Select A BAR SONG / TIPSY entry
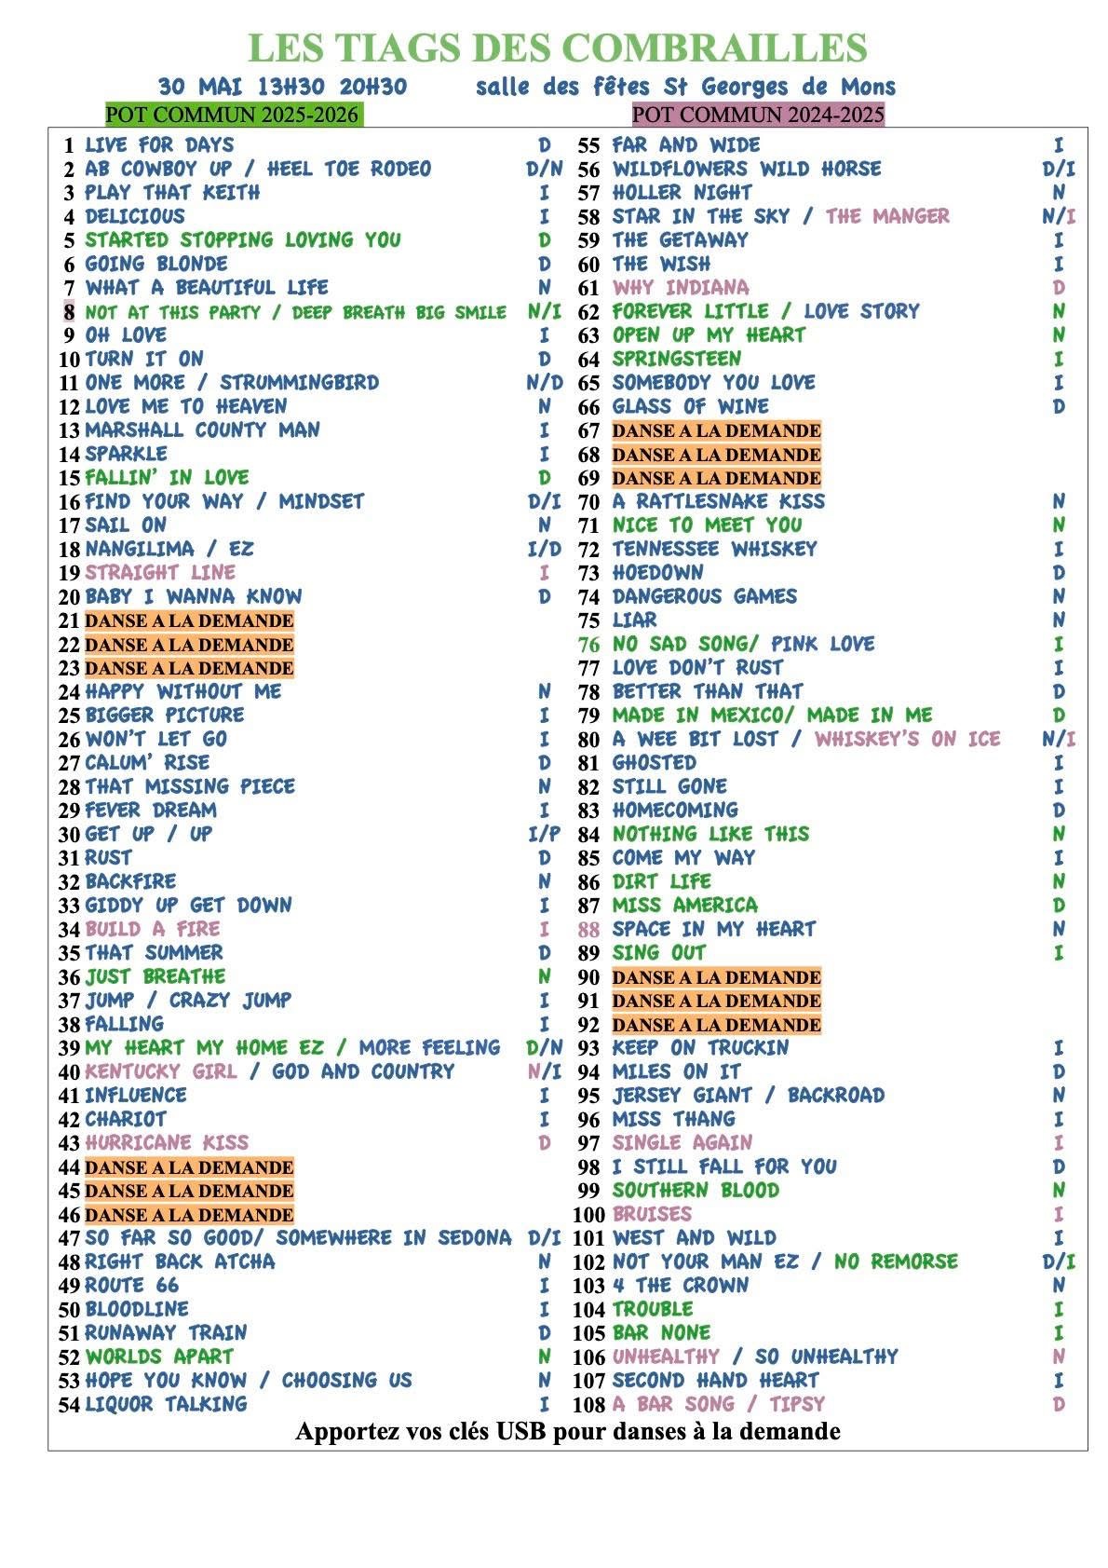 click(718, 1405)
